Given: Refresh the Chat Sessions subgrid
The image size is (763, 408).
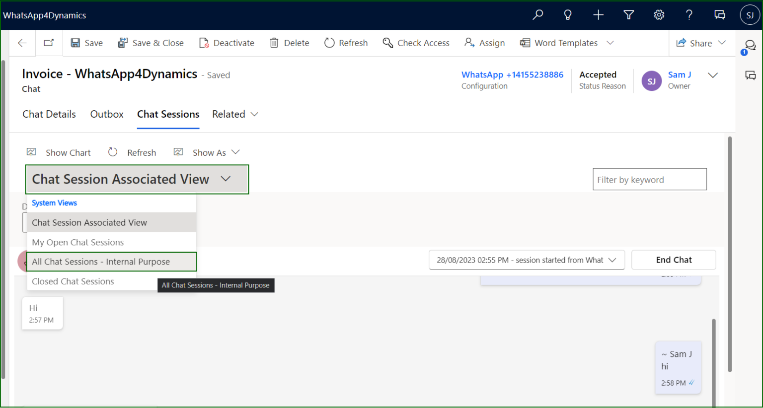Looking at the screenshot, I should coord(132,152).
